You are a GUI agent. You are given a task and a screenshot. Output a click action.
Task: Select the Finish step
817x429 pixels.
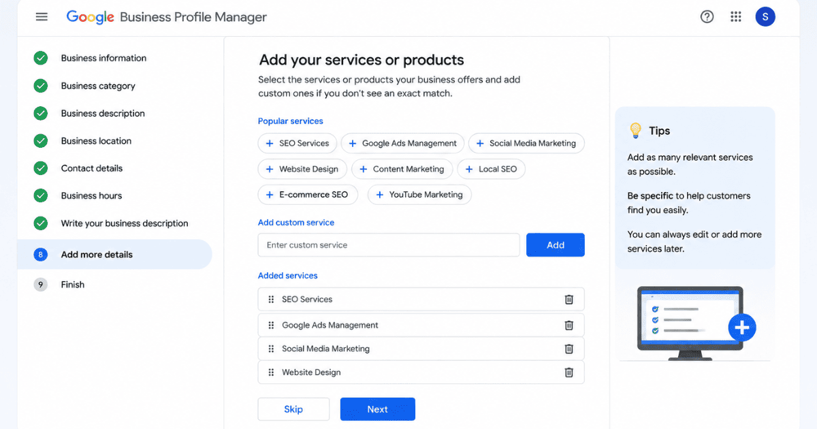73,285
